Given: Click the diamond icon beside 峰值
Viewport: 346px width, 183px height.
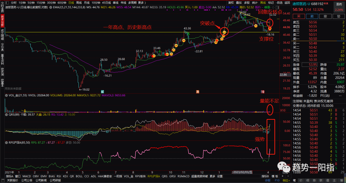Looking at the screenshot, I should [x=273, y=7].
